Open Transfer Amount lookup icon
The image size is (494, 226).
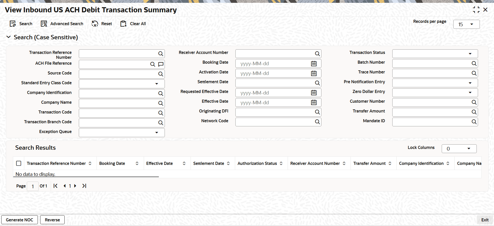474,112
